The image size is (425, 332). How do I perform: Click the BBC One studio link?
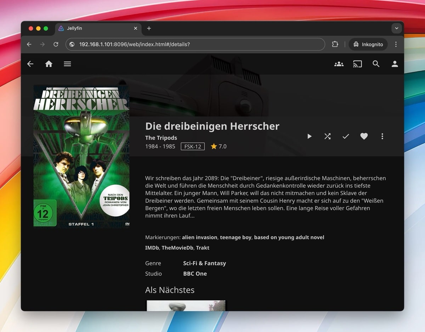(195, 274)
